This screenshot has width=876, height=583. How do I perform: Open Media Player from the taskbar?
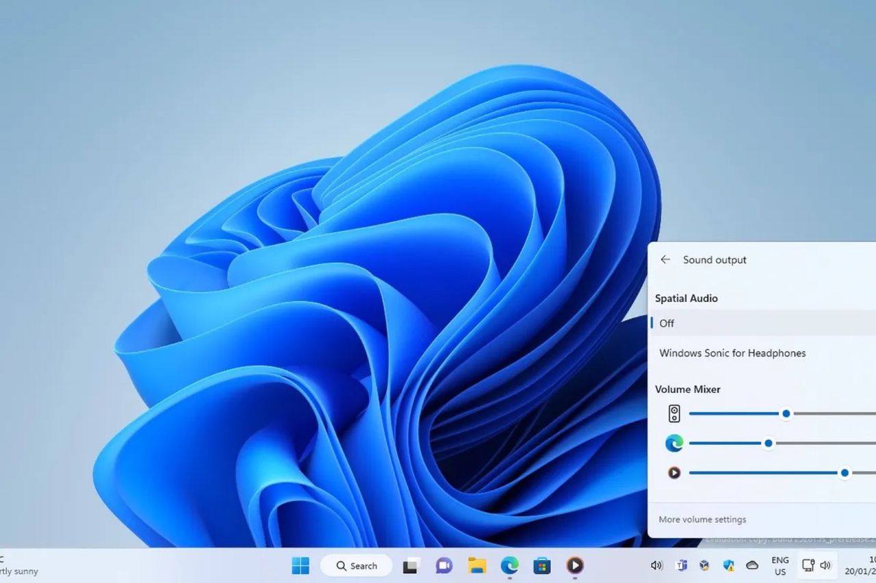(575, 565)
